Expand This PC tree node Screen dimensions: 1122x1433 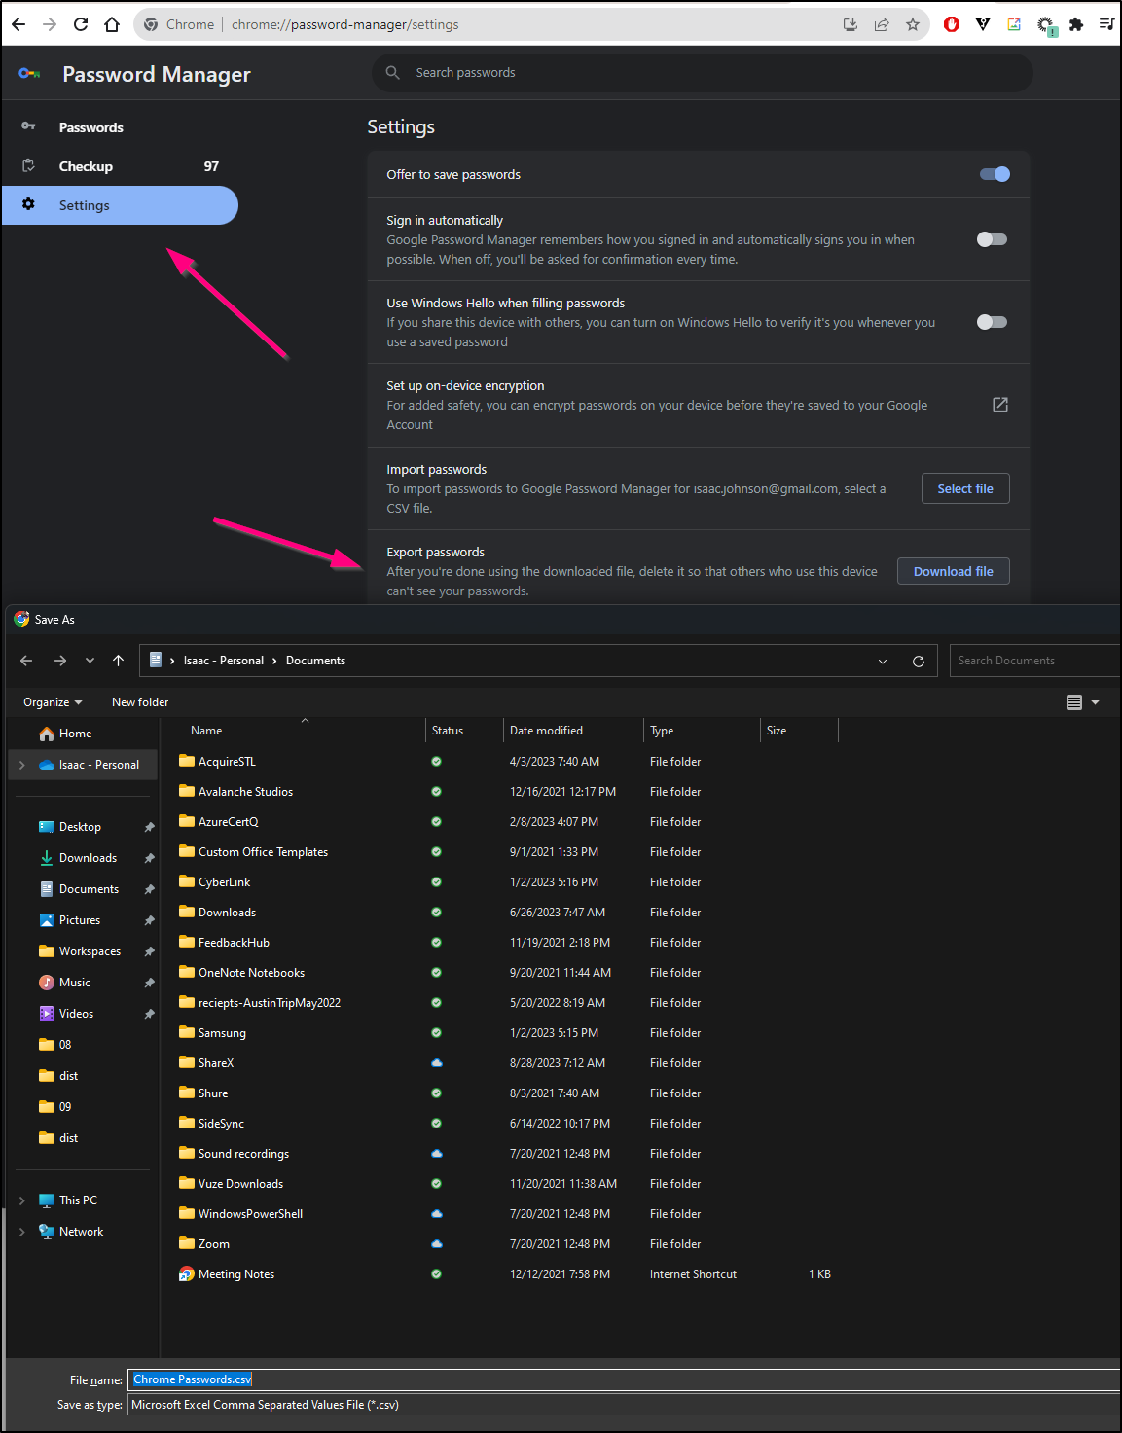pyautogui.click(x=22, y=1200)
